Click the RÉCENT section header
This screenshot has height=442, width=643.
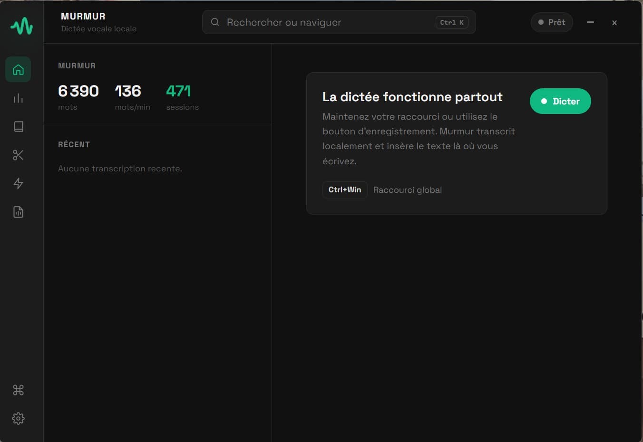tap(74, 144)
